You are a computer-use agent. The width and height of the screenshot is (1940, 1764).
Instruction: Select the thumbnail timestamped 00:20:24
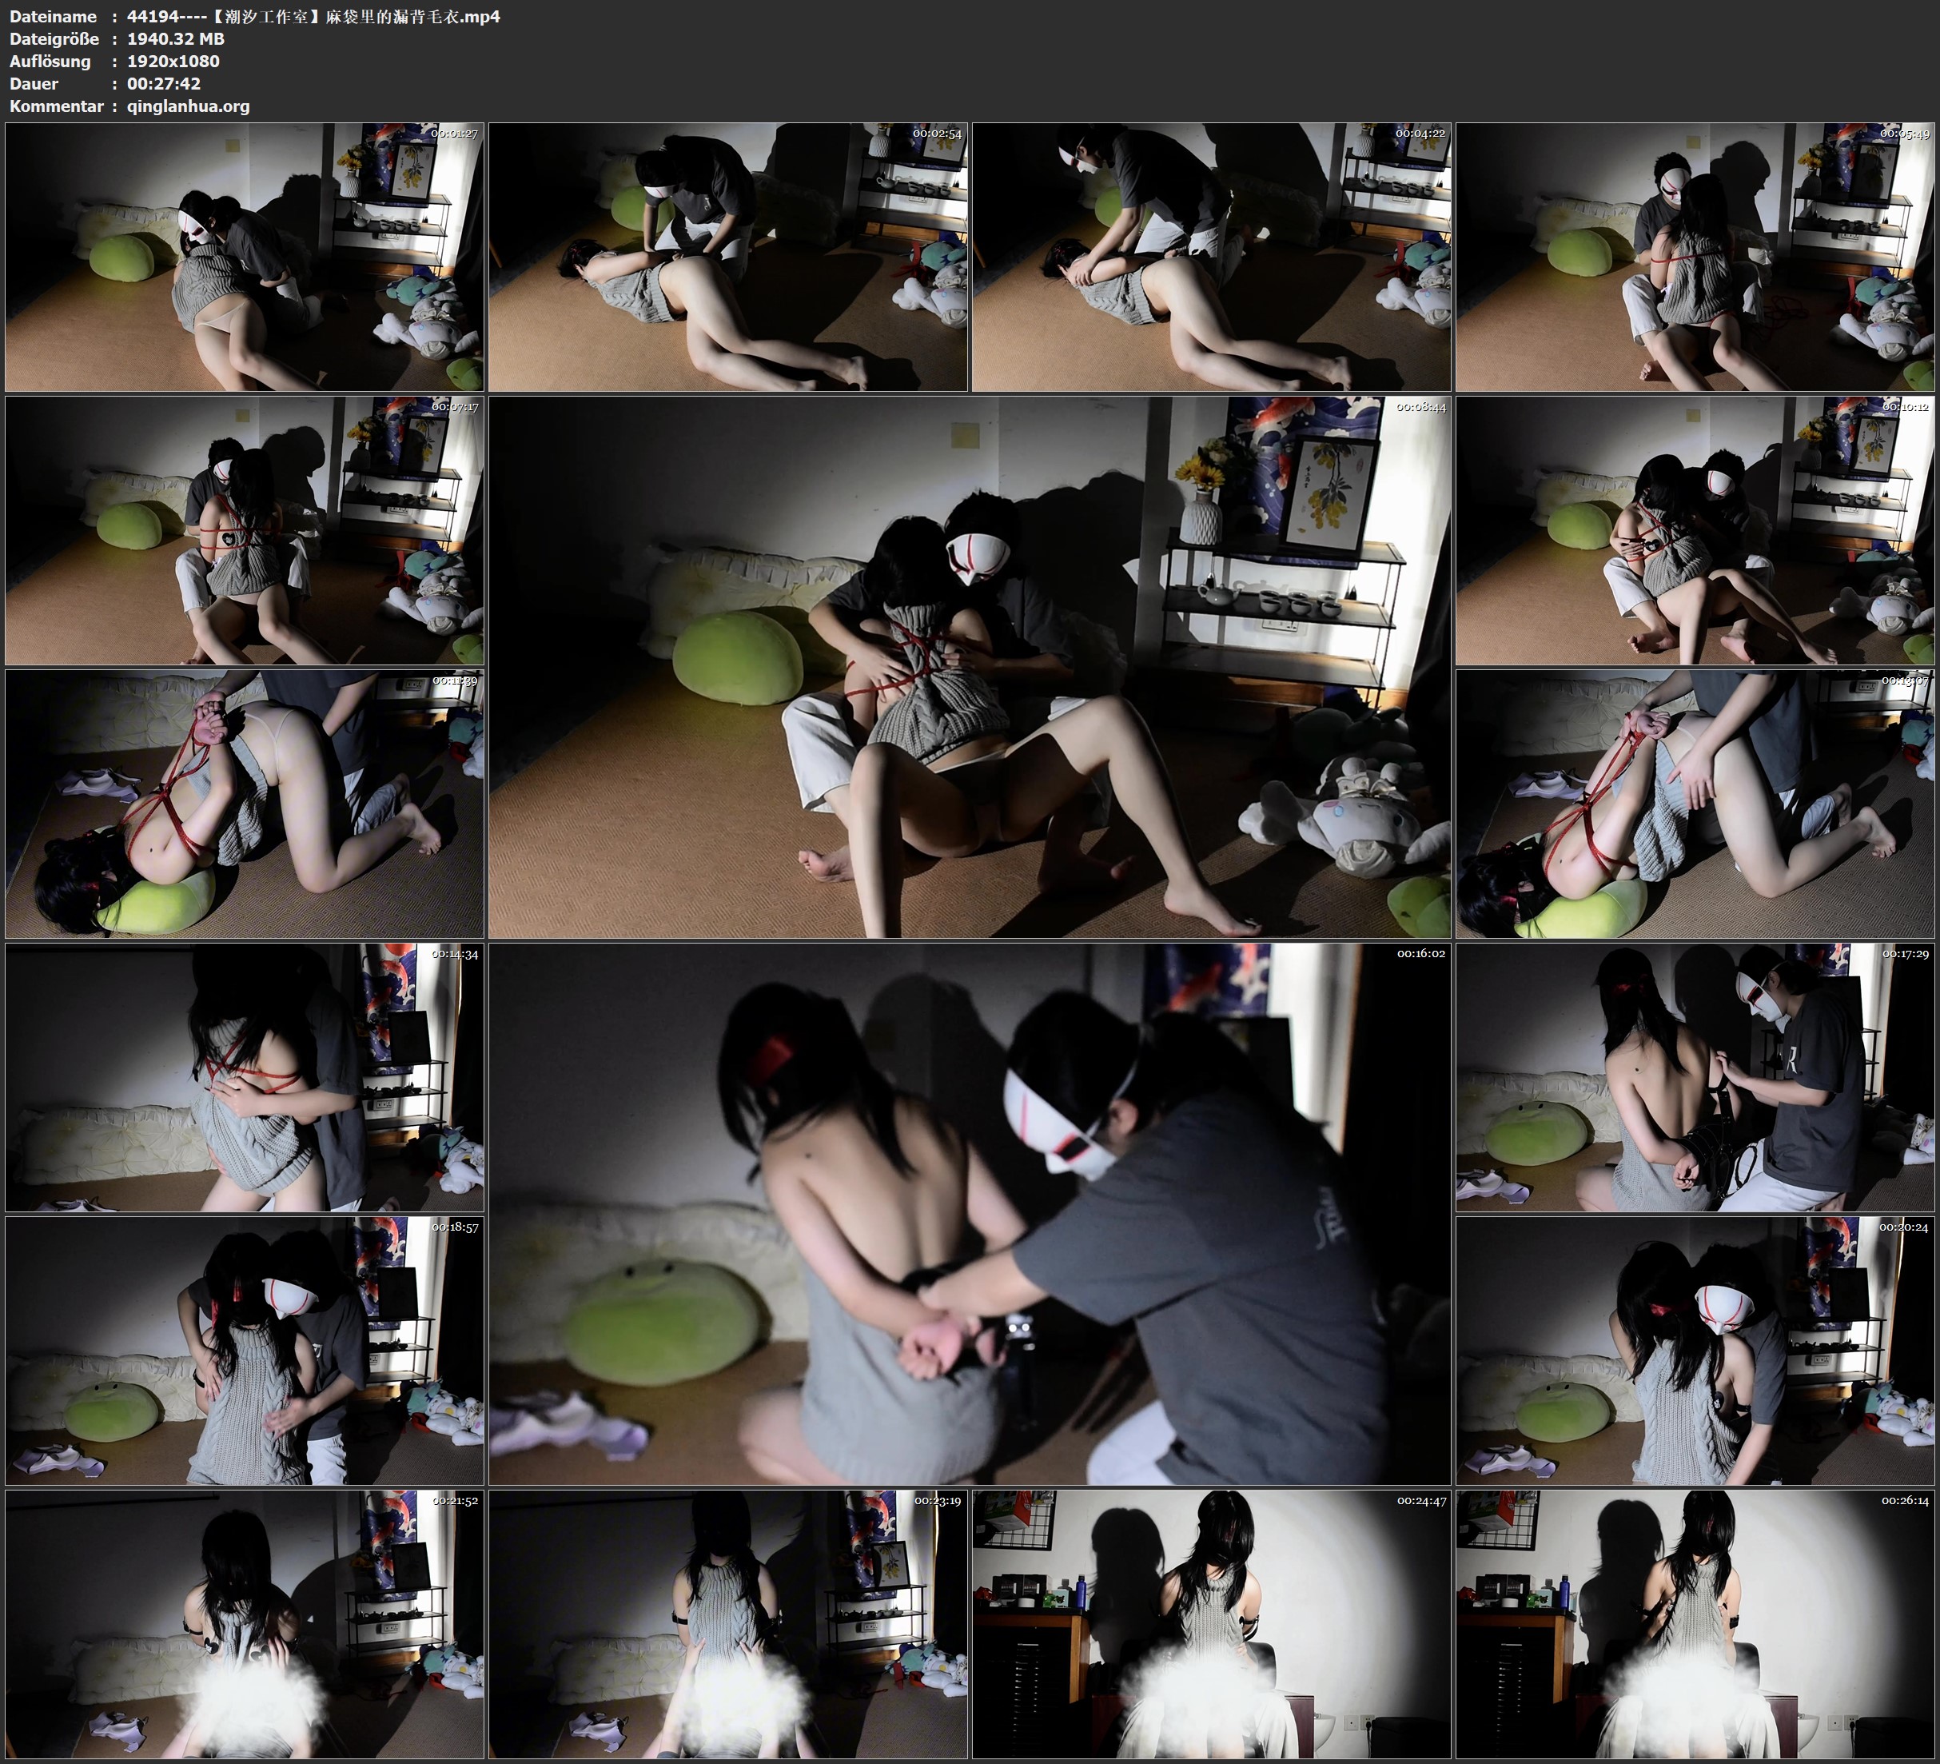pyautogui.click(x=1694, y=1350)
